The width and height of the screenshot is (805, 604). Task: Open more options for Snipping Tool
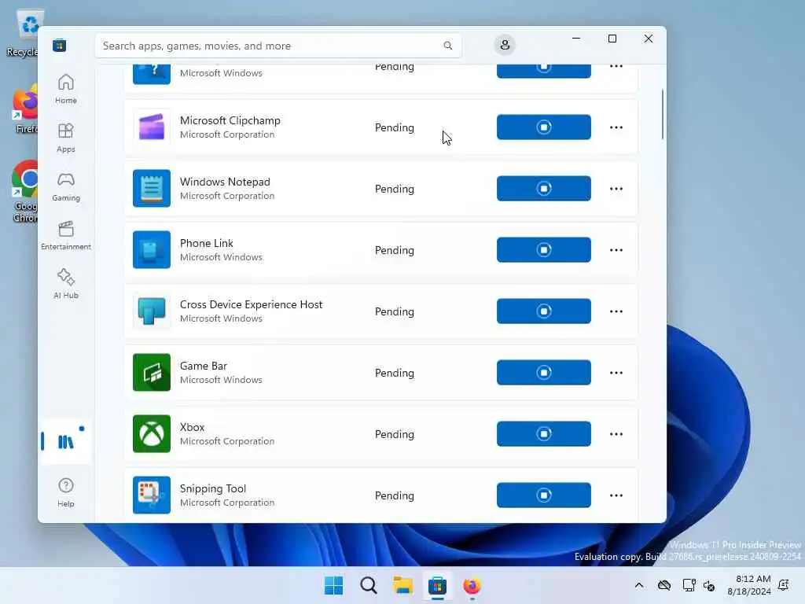click(616, 495)
